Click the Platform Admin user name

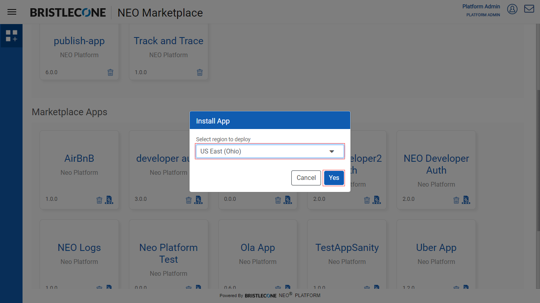click(481, 6)
